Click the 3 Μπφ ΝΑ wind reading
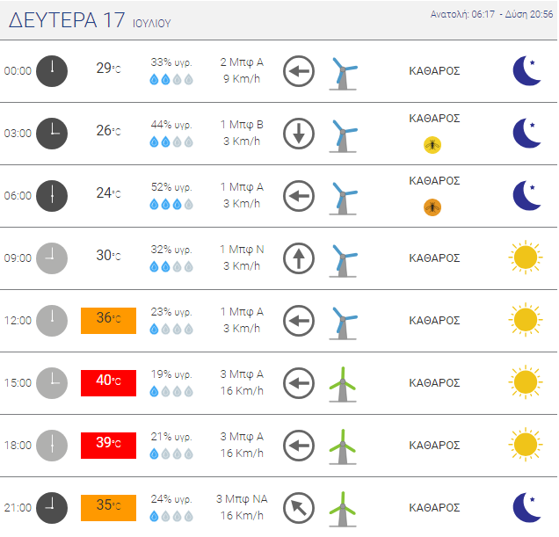The width and height of the screenshot is (559, 537). click(x=242, y=499)
